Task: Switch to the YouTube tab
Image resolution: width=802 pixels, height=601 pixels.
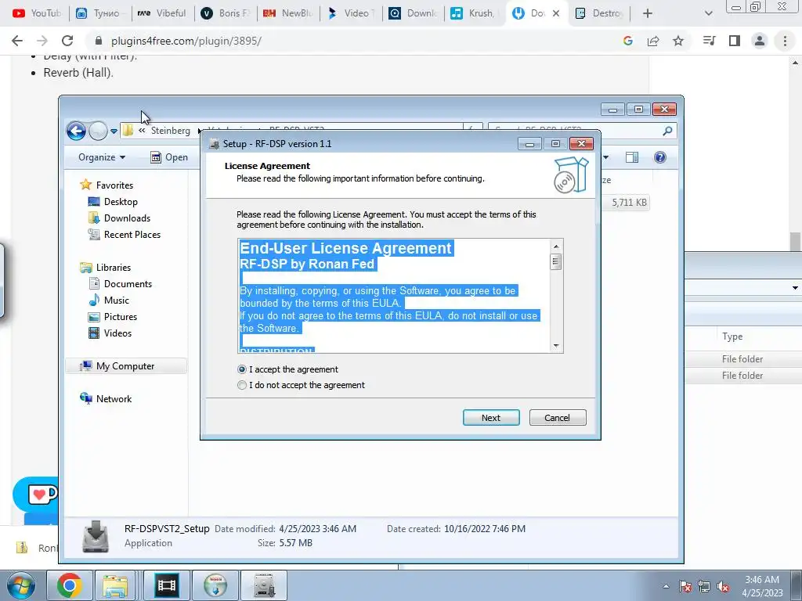Action: click(x=36, y=13)
